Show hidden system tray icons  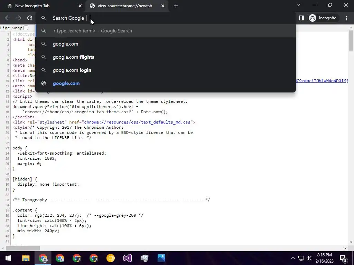[292, 258]
